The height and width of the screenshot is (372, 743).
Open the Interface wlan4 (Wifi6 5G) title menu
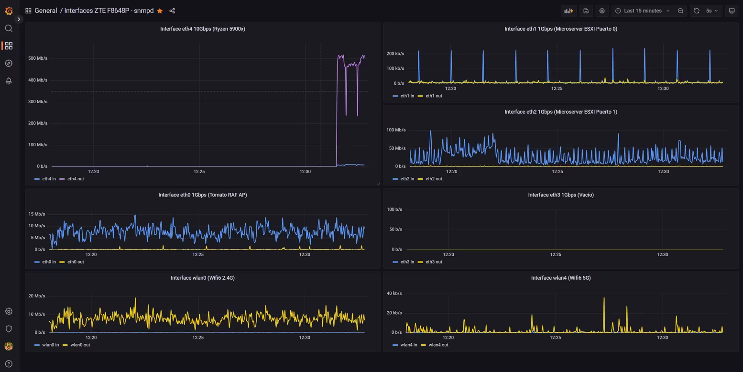[x=561, y=278]
